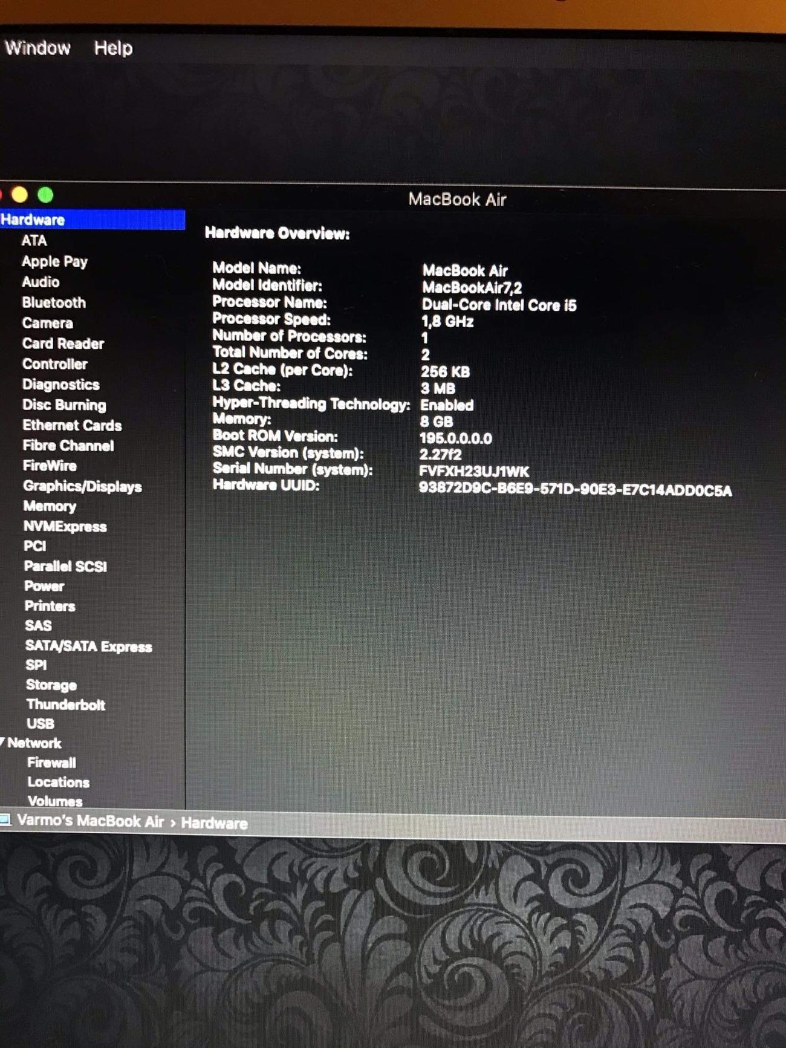Select Thunderbolt in the sidebar
786x1048 pixels.
pyautogui.click(x=66, y=705)
